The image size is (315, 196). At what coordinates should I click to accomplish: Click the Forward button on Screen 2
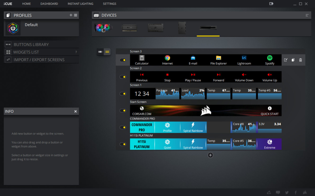[218, 77]
